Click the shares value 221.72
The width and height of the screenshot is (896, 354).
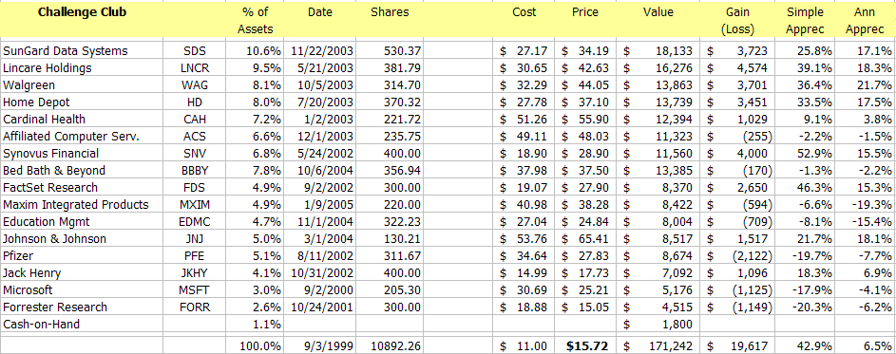[390, 120]
